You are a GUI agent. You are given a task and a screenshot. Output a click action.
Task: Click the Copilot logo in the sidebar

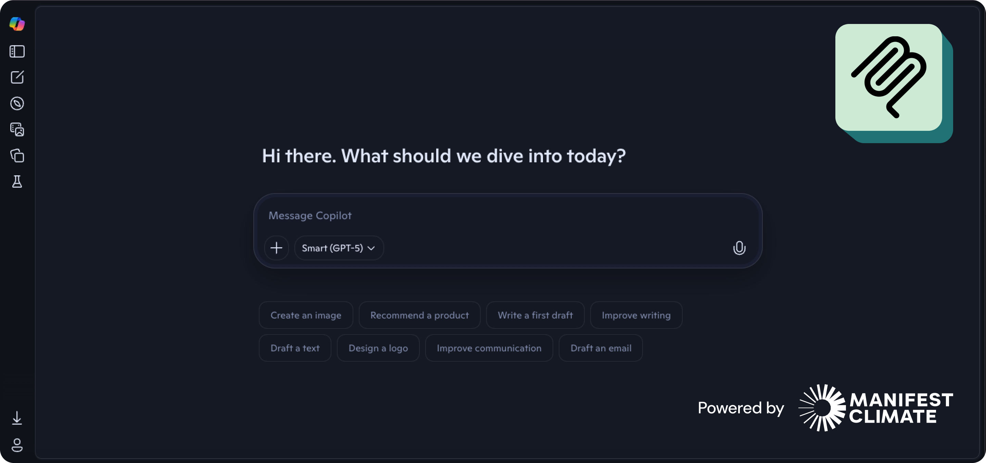tap(17, 25)
